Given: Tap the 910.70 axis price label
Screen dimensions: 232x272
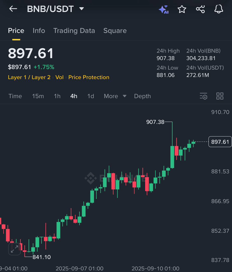Looking at the screenshot, I should point(220,112).
